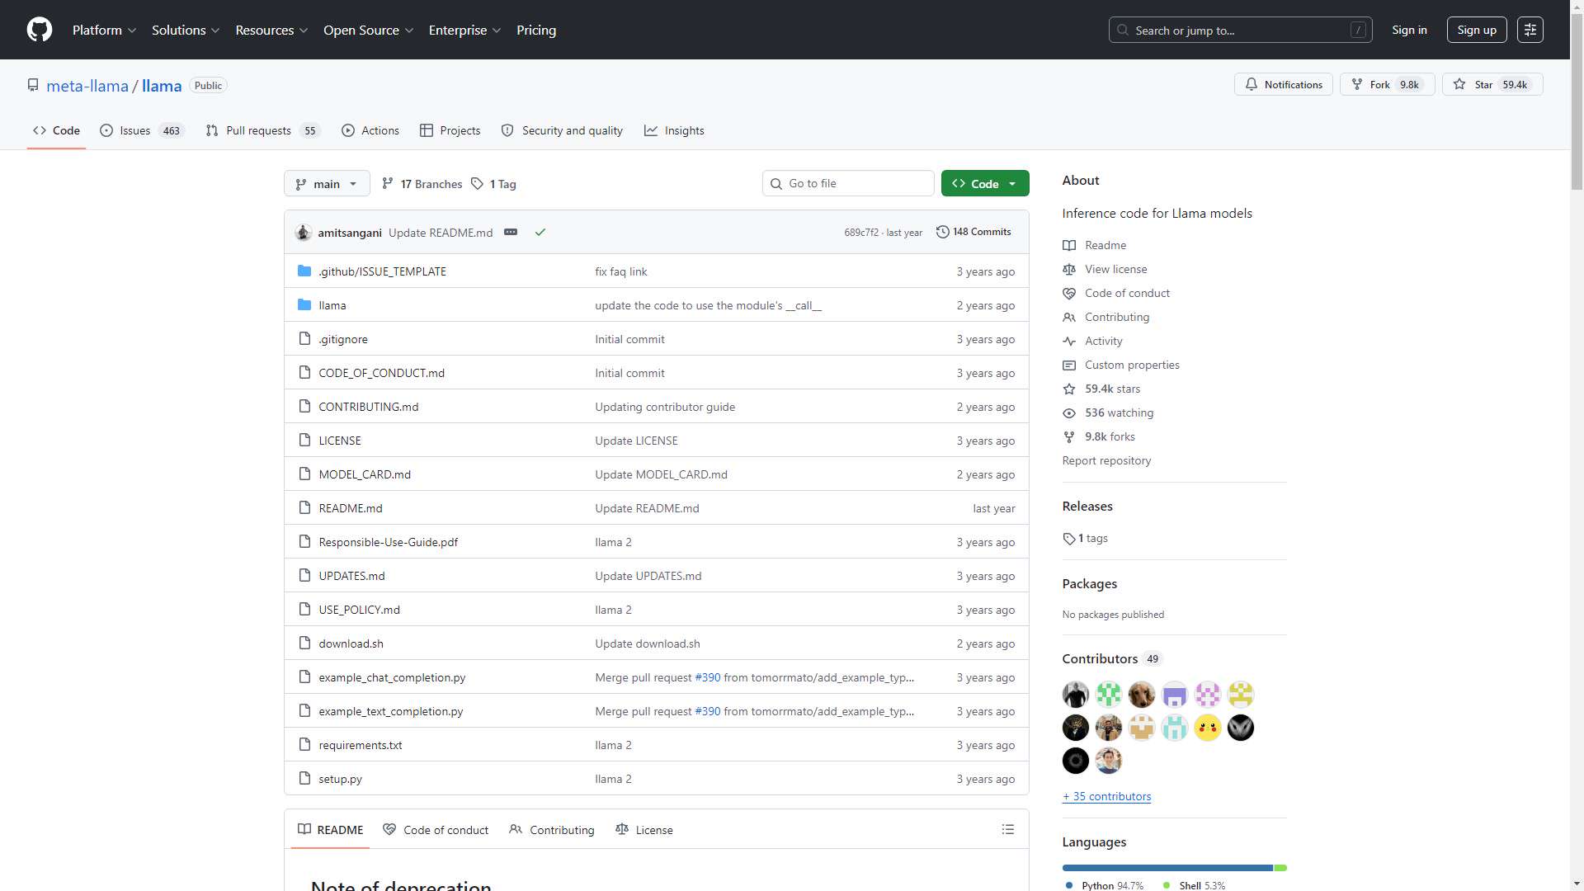
Task: Expand commit message ellipsis icon
Action: point(511,233)
